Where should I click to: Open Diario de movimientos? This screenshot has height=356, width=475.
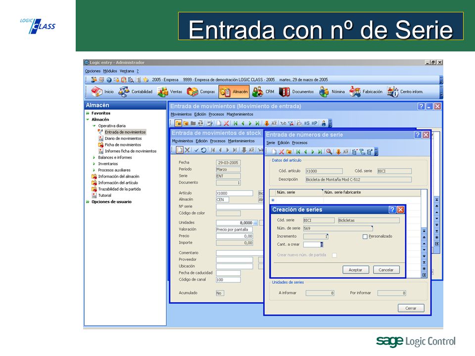(x=123, y=138)
